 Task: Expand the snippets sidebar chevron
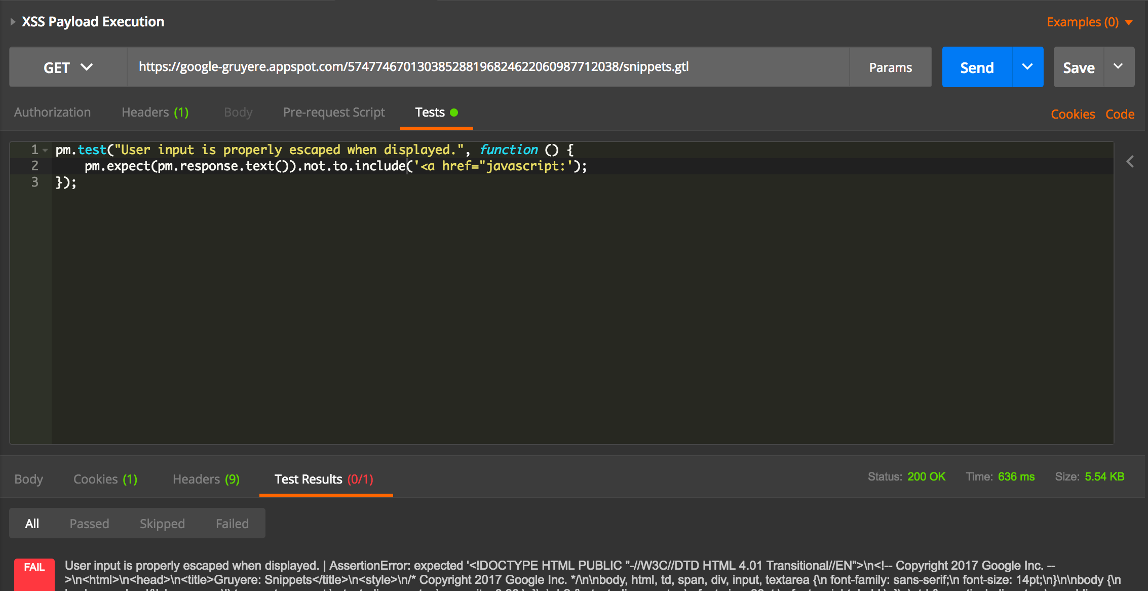pyautogui.click(x=1130, y=162)
